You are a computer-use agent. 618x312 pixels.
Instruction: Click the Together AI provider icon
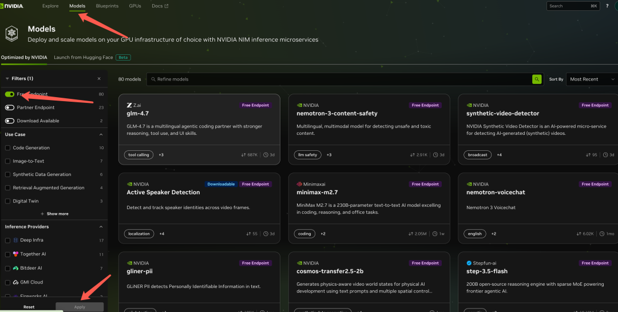pos(15,254)
